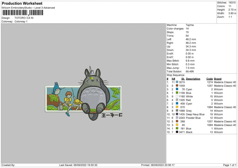
Task: Select the Color changes value 14
Action: pyautogui.click(x=187, y=29)
